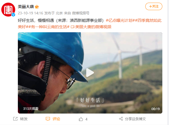Click the 00:19 video duration label
The width and height of the screenshot is (169, 125).
[x=155, y=109]
